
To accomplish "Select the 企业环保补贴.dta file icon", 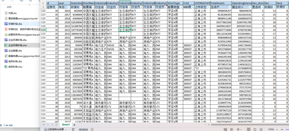I will [x=6, y=40].
